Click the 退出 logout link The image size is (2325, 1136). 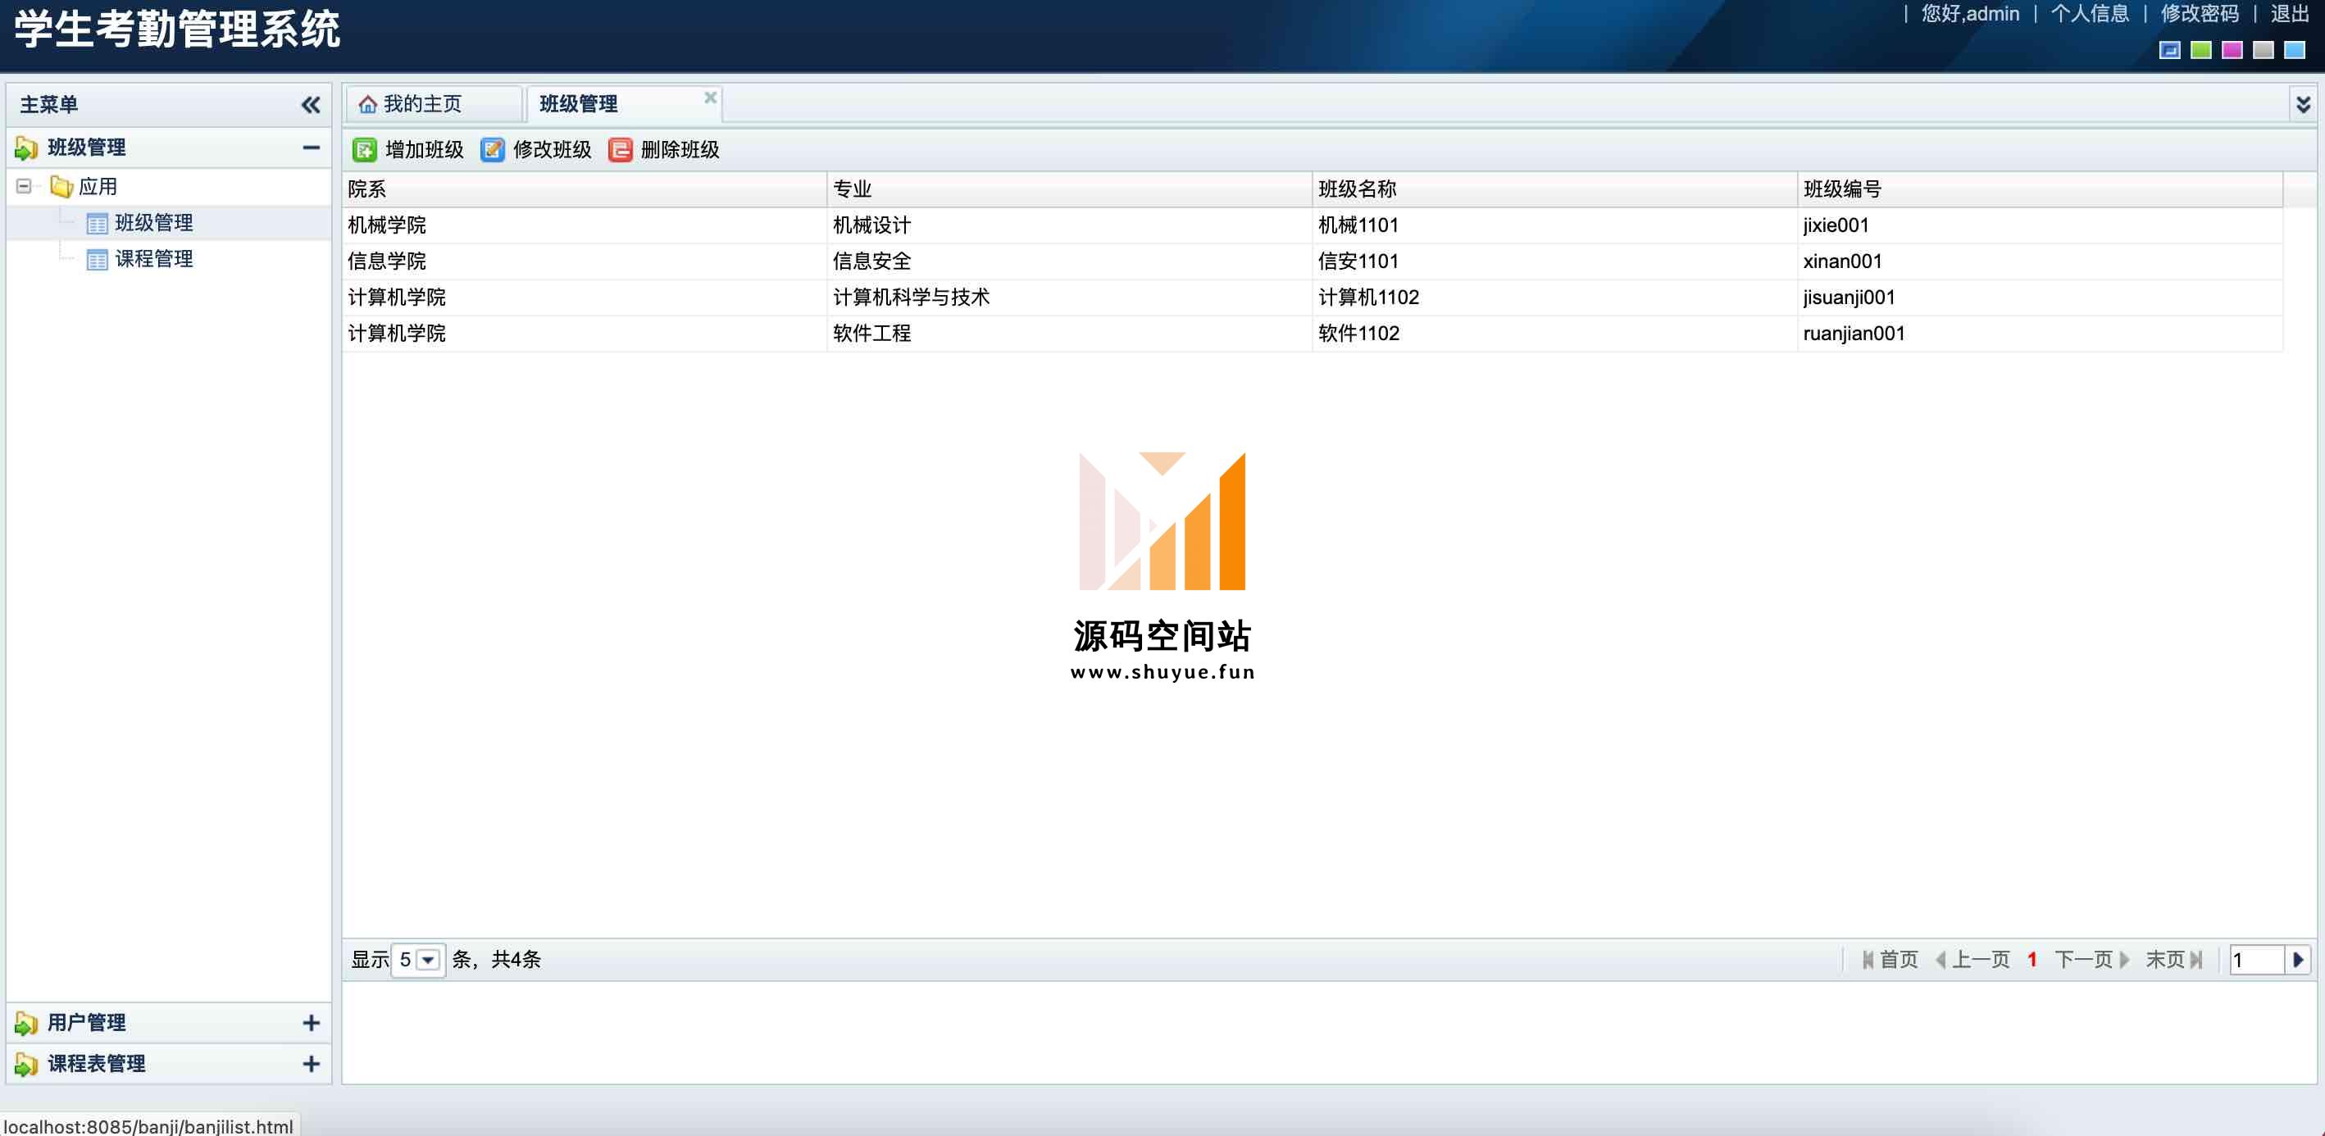tap(2290, 14)
